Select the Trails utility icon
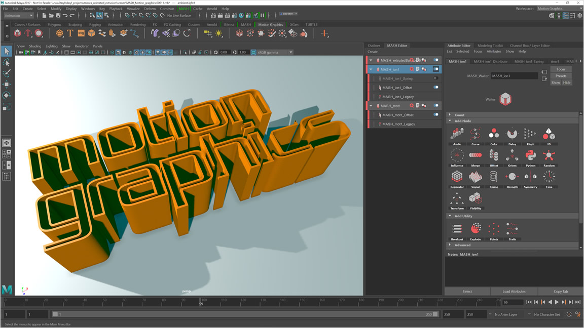Image resolution: width=584 pixels, height=328 pixels. 512,228
